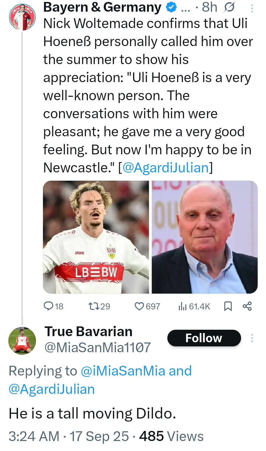Image resolution: width=266 pixels, height=451 pixels.
Task: Tap the slashed-circle icon beside 8h
Action: click(x=229, y=7)
